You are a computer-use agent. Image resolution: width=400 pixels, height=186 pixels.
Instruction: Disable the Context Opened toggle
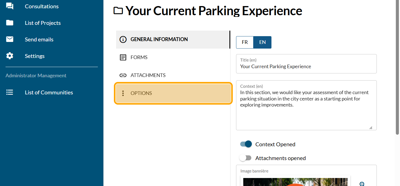pyautogui.click(x=246, y=144)
